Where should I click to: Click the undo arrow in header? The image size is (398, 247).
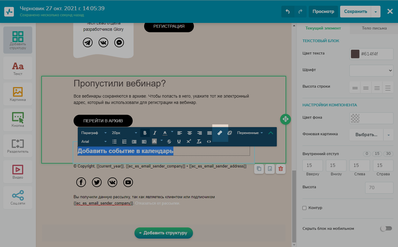click(288, 11)
